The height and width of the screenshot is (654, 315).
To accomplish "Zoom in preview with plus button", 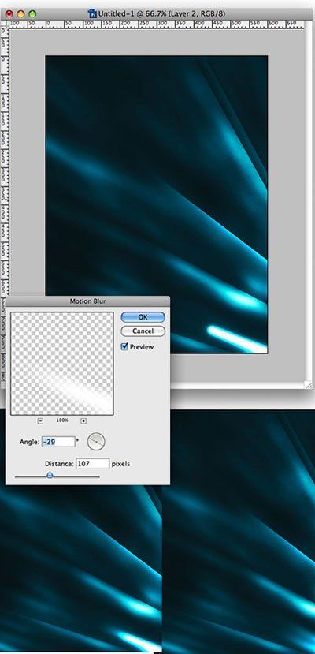I will point(83,421).
